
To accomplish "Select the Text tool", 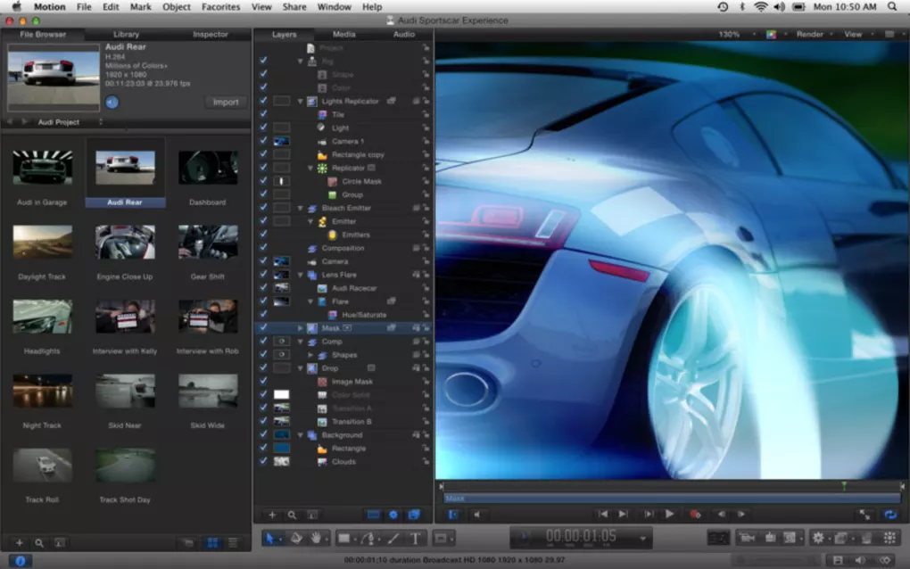I will [x=416, y=538].
